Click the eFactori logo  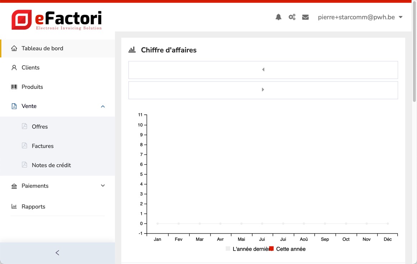click(57, 20)
